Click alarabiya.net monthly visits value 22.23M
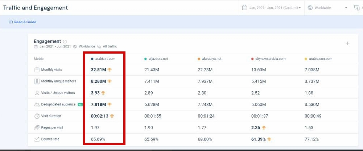363x151 pixels. point(205,70)
